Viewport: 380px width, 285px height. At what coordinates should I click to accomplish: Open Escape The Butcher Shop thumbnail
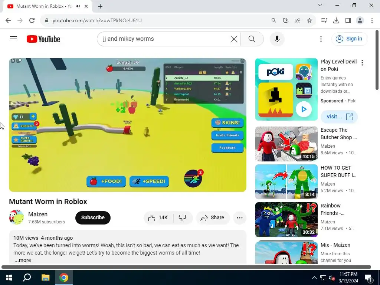(286, 144)
